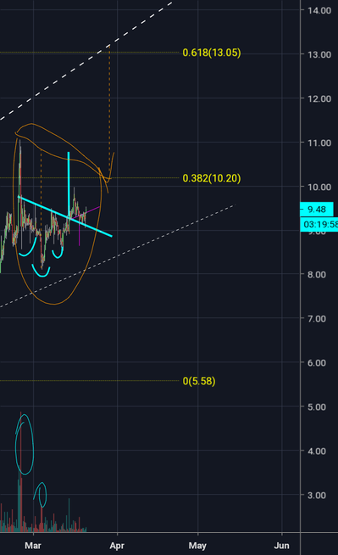
Task: Click the small teal ellipse near March volume
Action: click(41, 495)
